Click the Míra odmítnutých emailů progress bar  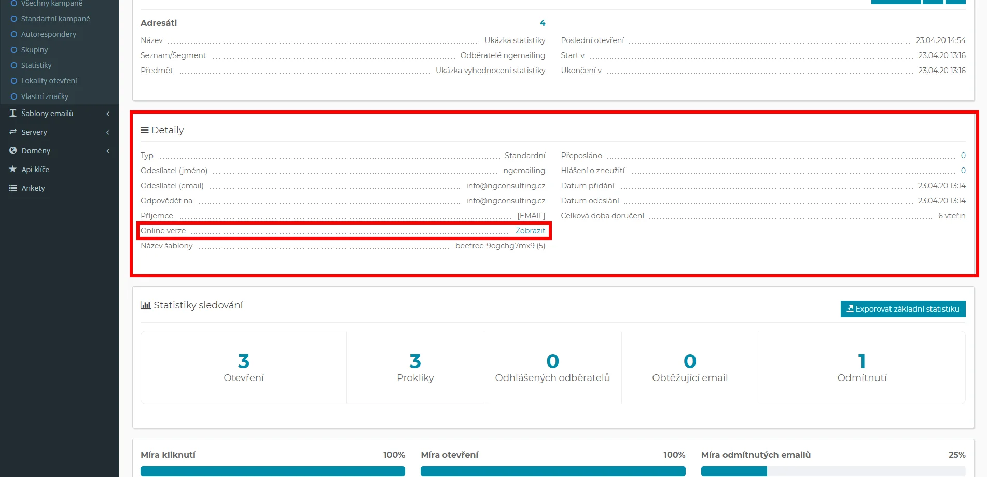(833, 471)
